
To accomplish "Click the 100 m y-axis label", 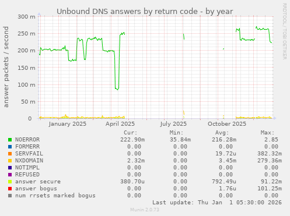I will pyautogui.click(x=27, y=85).
